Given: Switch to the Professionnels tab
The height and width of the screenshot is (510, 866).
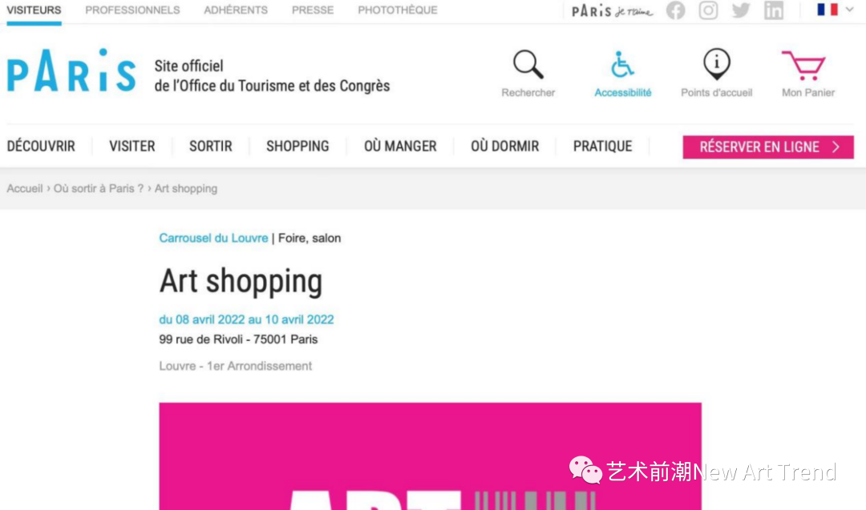Looking at the screenshot, I should click(132, 10).
